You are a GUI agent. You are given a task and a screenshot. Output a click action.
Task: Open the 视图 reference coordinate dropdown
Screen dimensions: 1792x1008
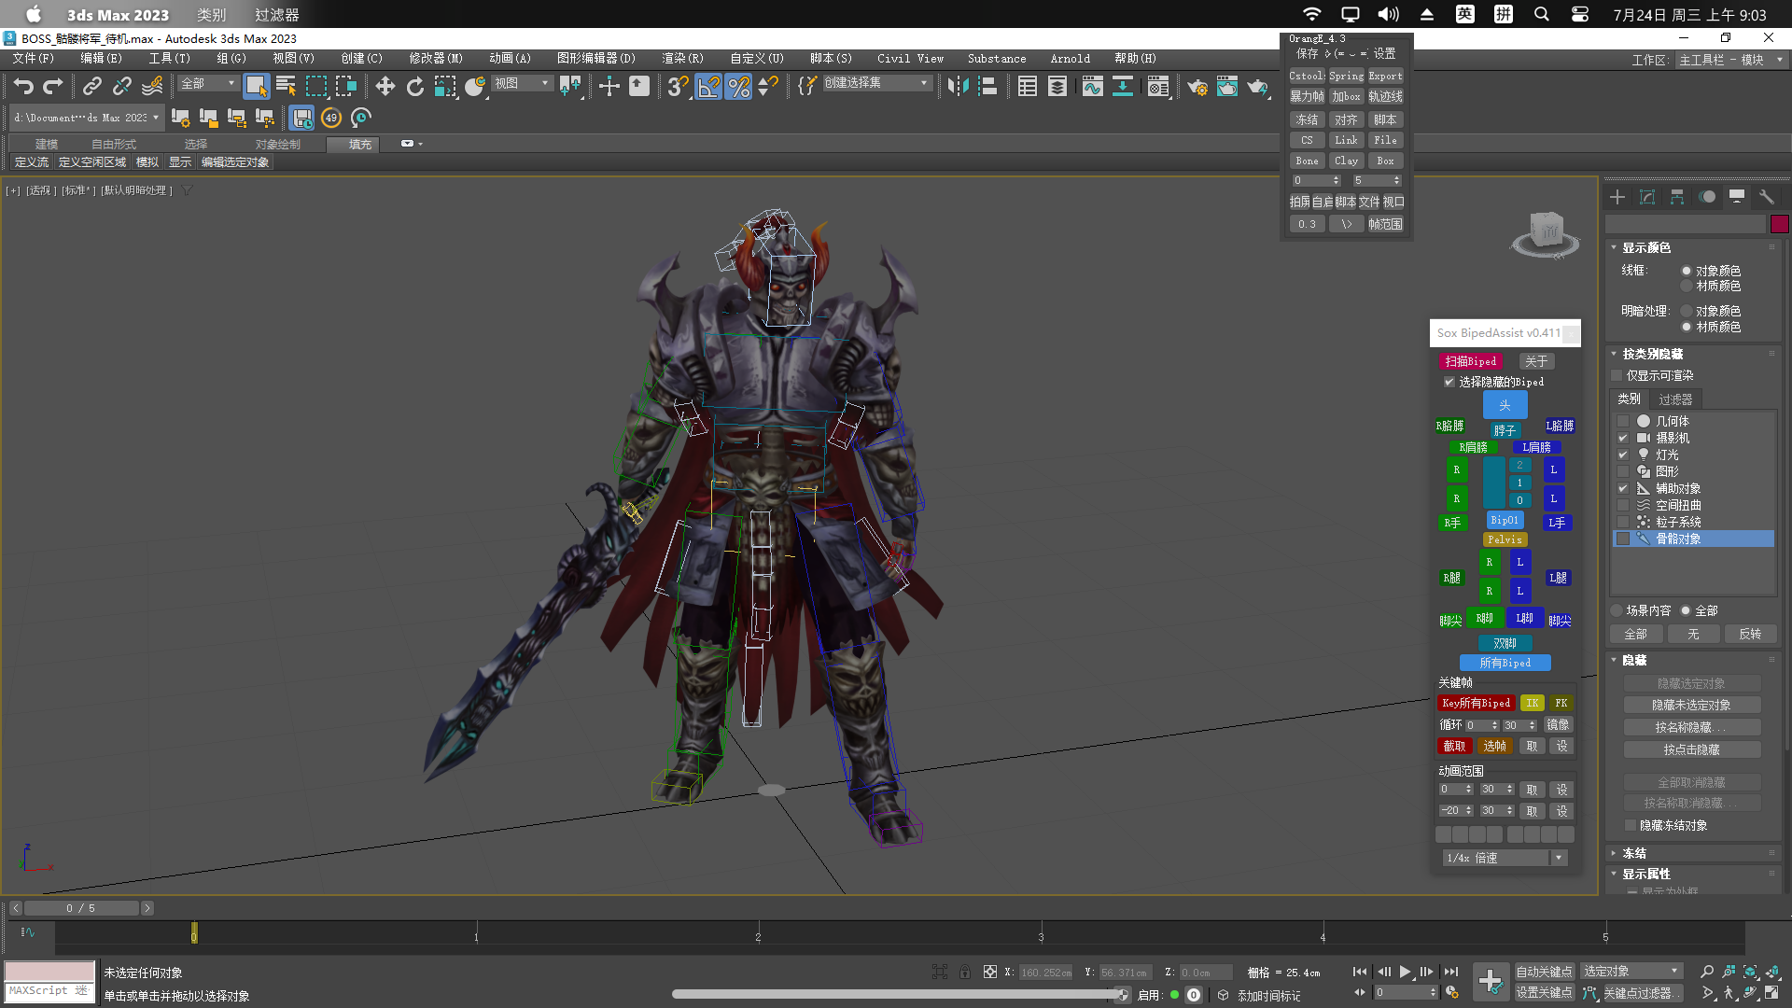[x=522, y=83]
